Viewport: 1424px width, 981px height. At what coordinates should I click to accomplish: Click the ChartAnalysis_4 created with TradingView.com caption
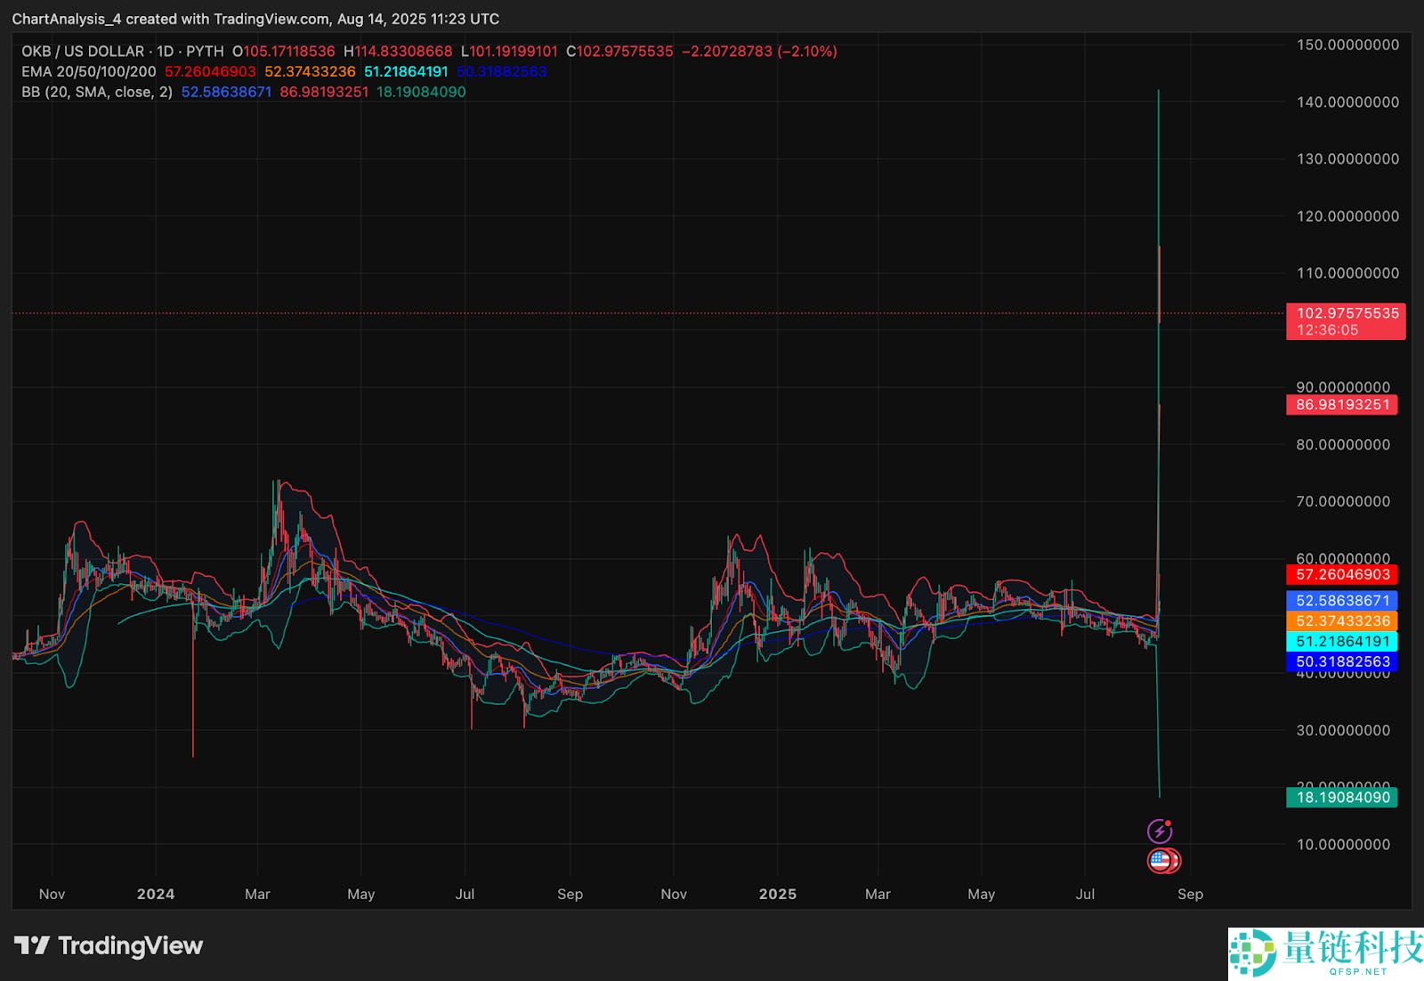coord(255,19)
